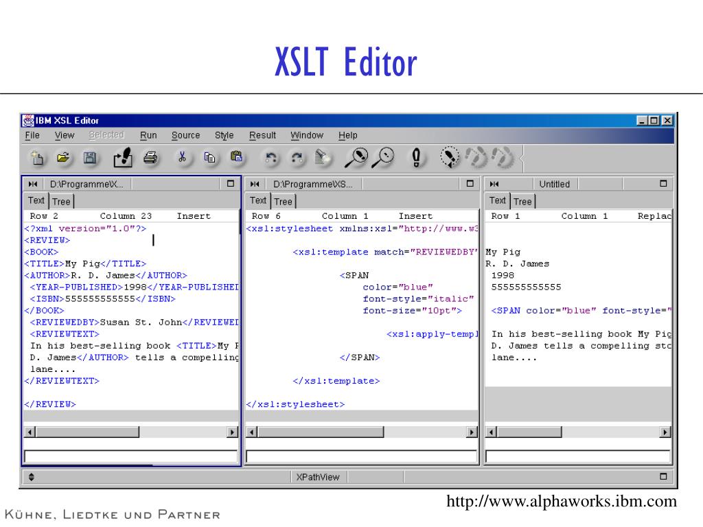
Task: Click the single upright footprint step icon
Action: tap(416, 158)
